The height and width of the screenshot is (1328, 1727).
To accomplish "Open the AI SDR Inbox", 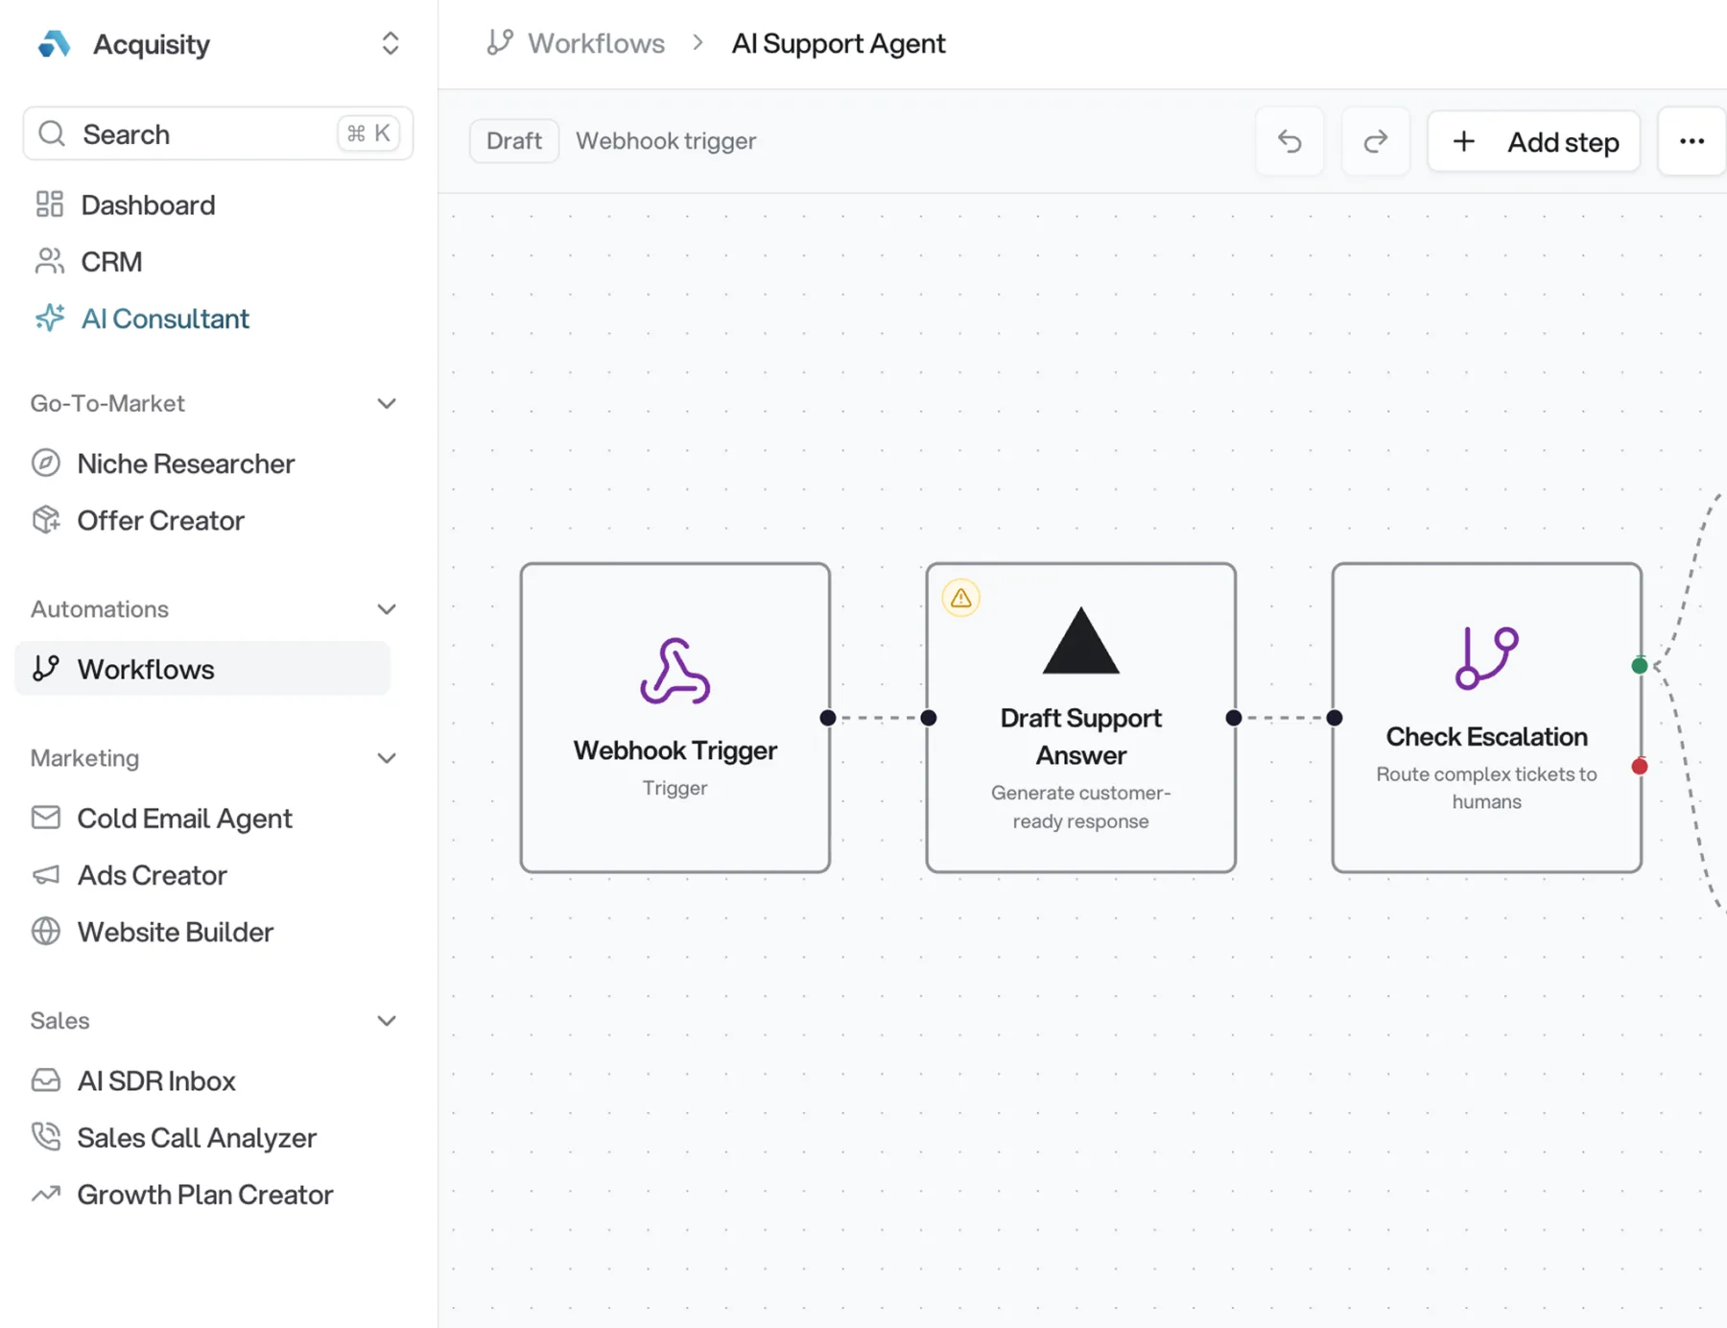I will click(156, 1080).
